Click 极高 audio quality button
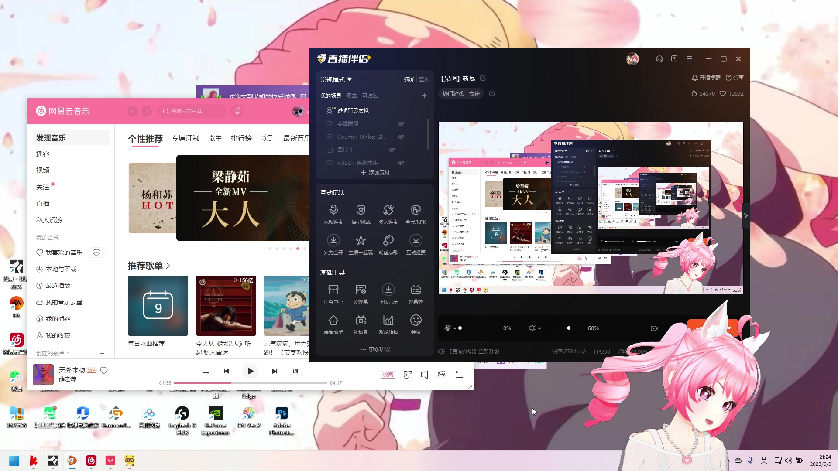The height and width of the screenshot is (471, 838). click(x=388, y=375)
